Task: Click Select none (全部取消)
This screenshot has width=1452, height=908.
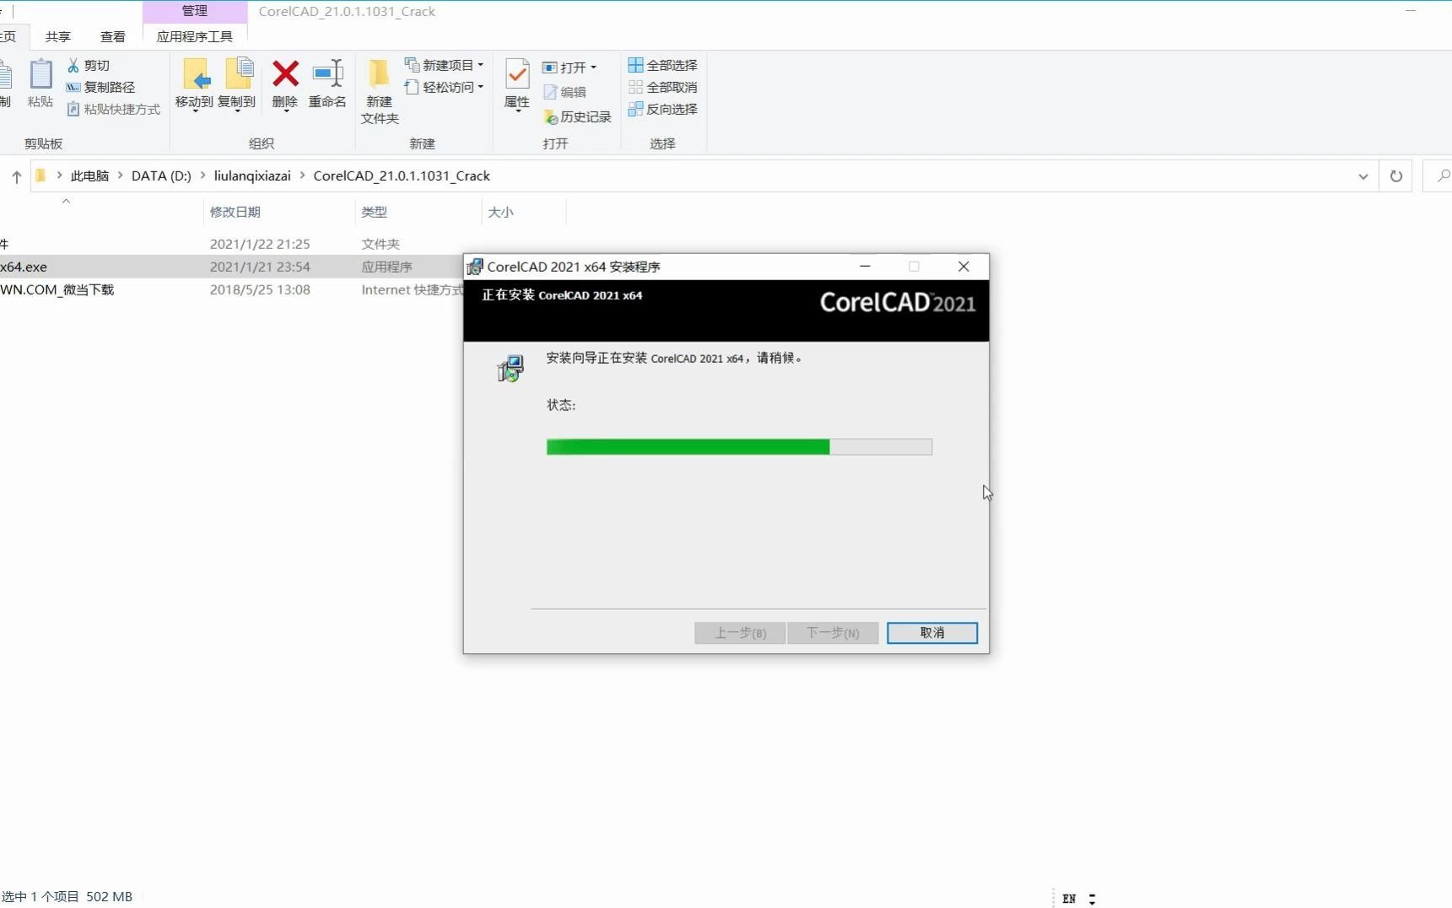Action: coord(663,87)
